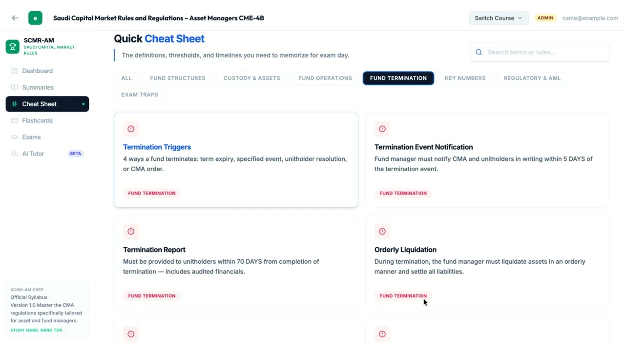Click the Exams graduation cap icon

pyautogui.click(x=14, y=137)
